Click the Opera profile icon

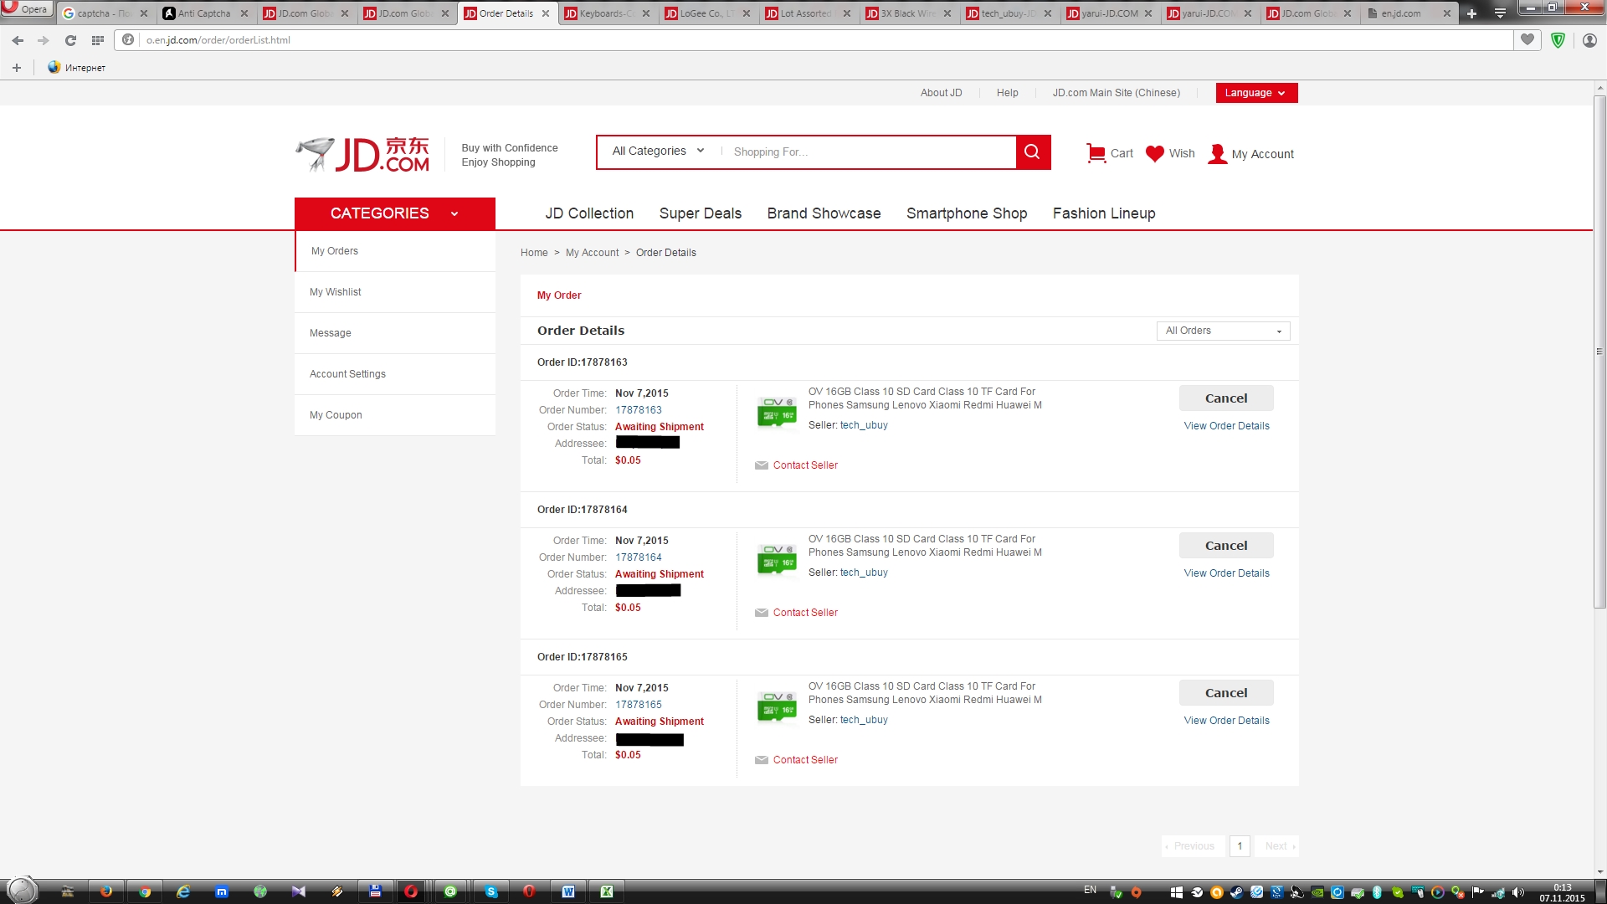[x=1589, y=39]
